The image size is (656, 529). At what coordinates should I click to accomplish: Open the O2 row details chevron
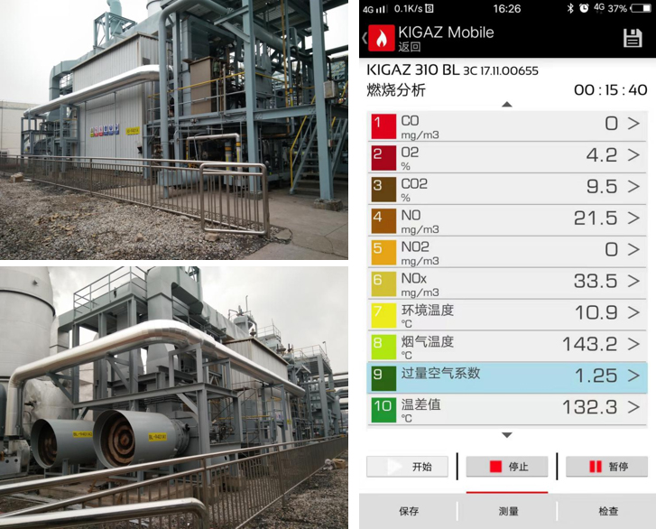(x=633, y=155)
